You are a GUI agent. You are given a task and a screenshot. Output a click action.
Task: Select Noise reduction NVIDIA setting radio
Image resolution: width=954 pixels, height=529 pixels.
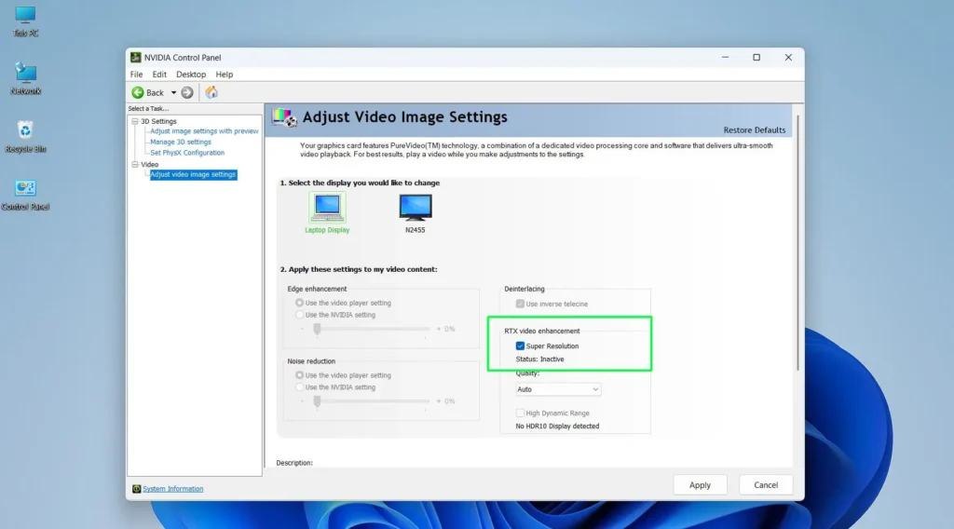pos(299,387)
